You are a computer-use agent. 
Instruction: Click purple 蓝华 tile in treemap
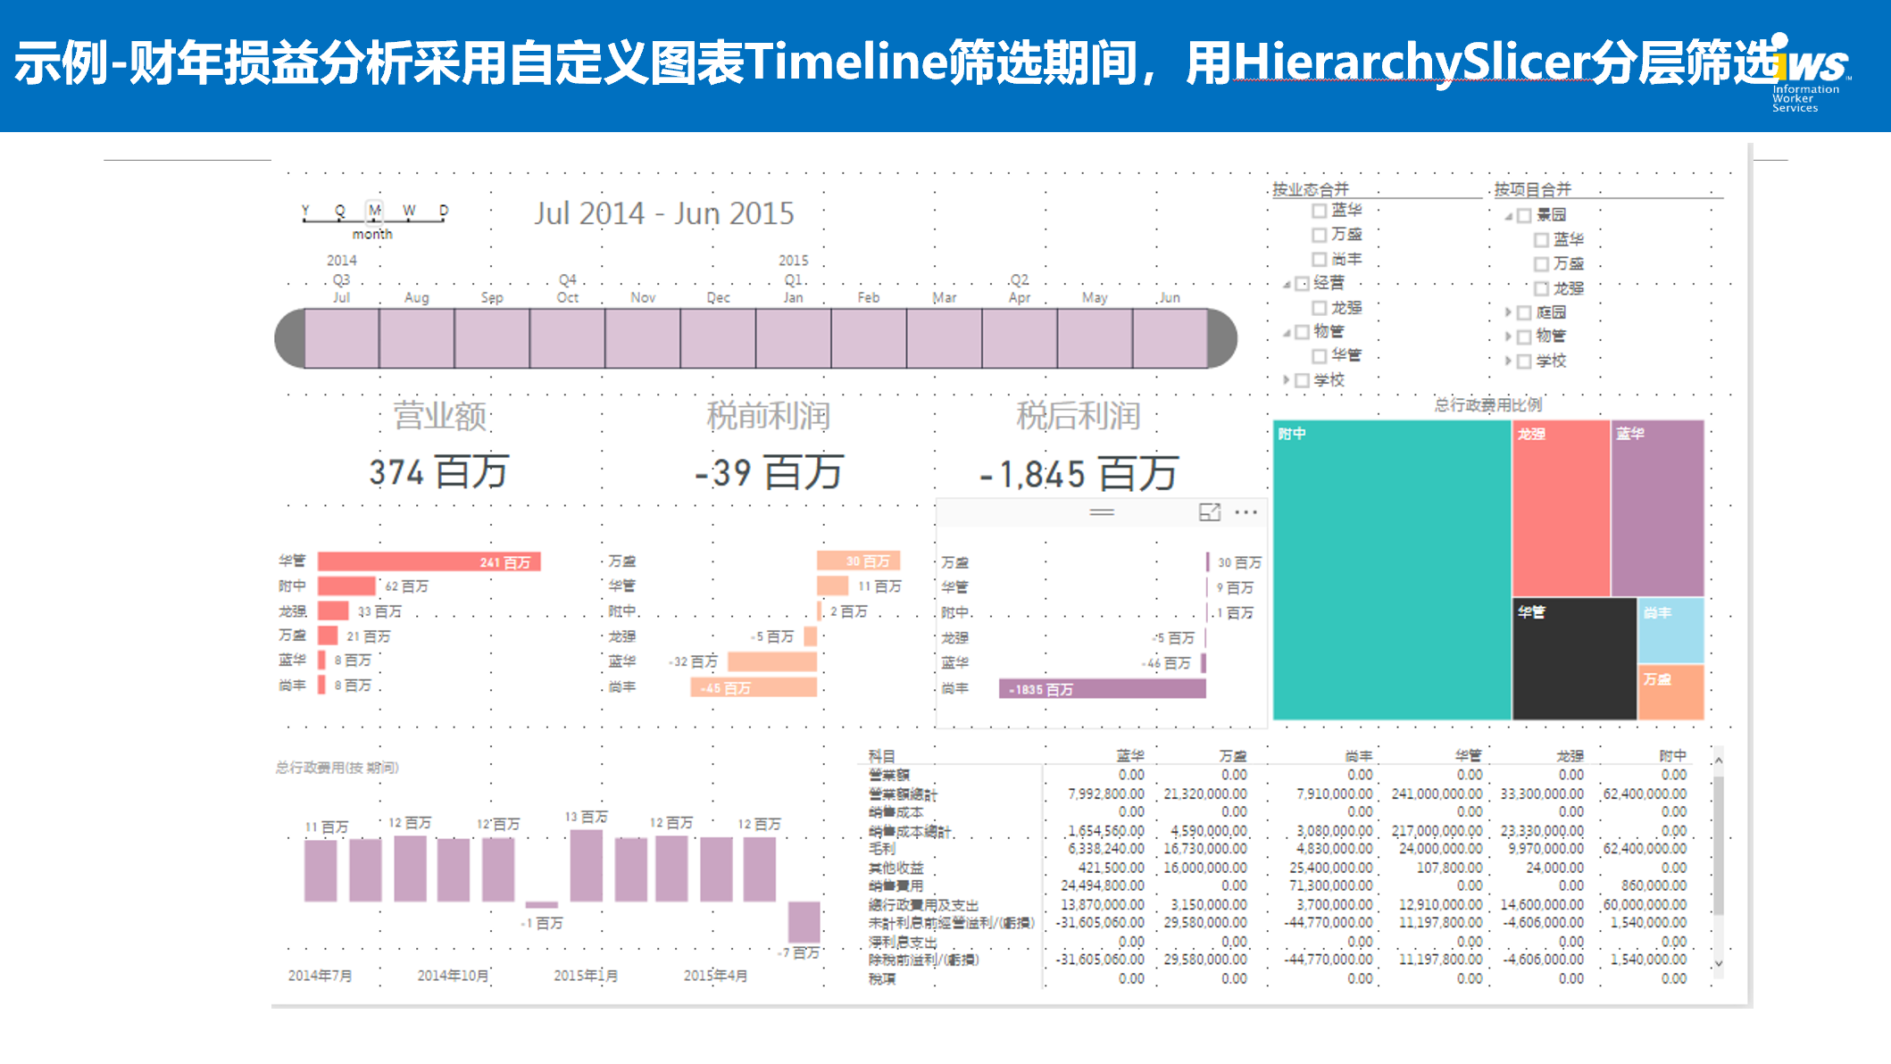[x=1658, y=508]
